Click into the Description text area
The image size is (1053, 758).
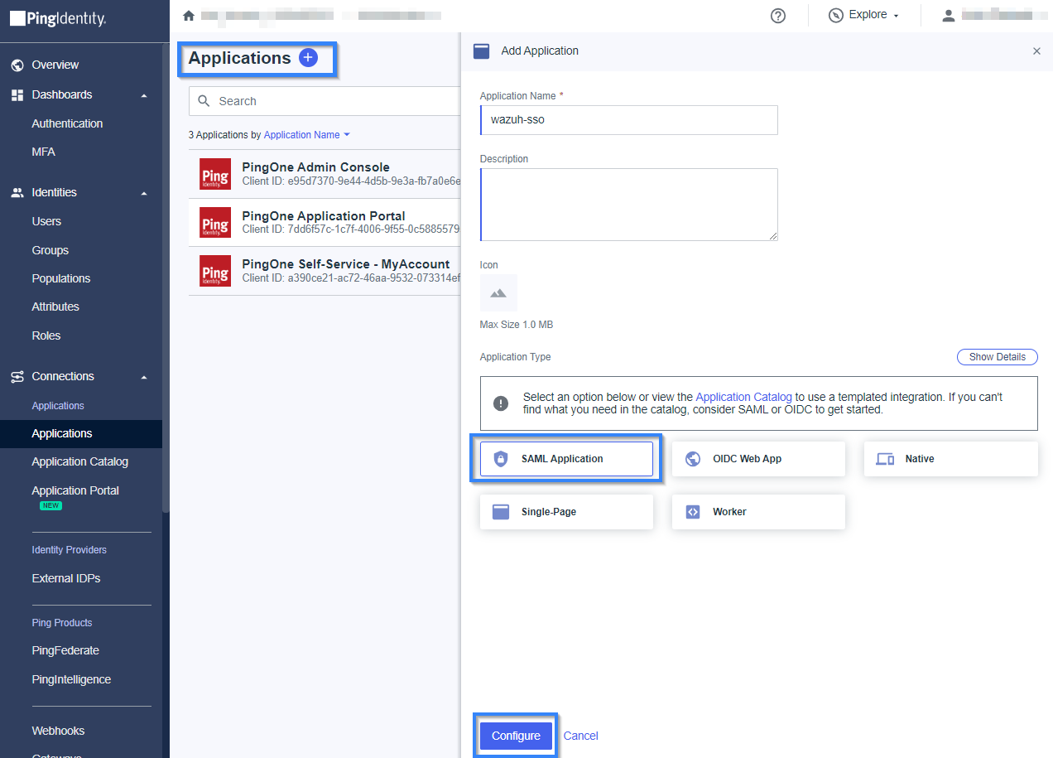[629, 205]
